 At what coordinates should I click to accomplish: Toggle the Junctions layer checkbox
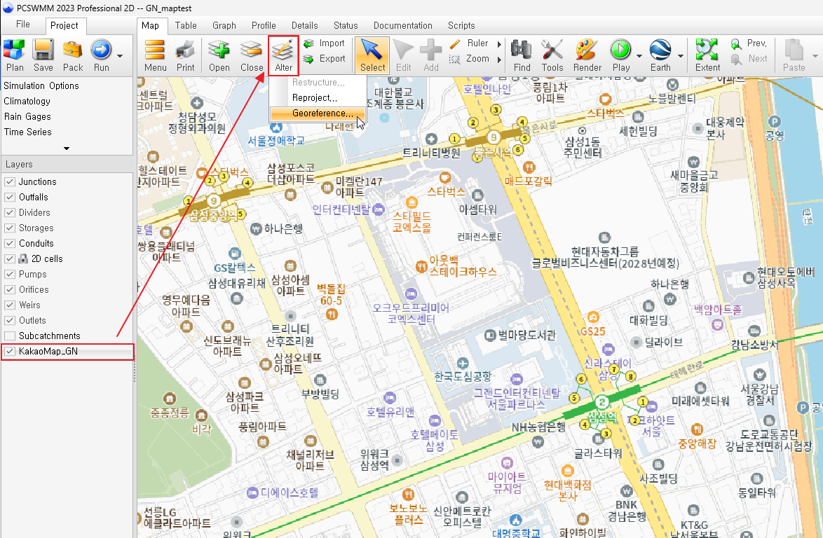(x=9, y=182)
